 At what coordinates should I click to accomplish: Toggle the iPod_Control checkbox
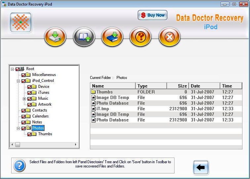[x=23, y=81]
